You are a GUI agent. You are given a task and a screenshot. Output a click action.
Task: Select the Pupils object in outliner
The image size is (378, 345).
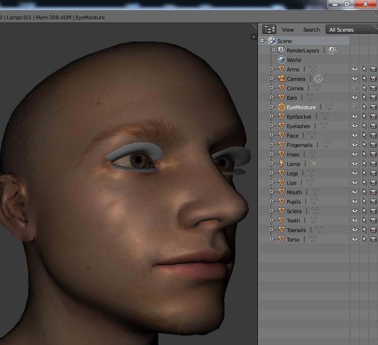(293, 201)
